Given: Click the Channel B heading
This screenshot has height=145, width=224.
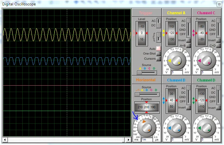Looking at the screenshot, I should coord(176,80).
